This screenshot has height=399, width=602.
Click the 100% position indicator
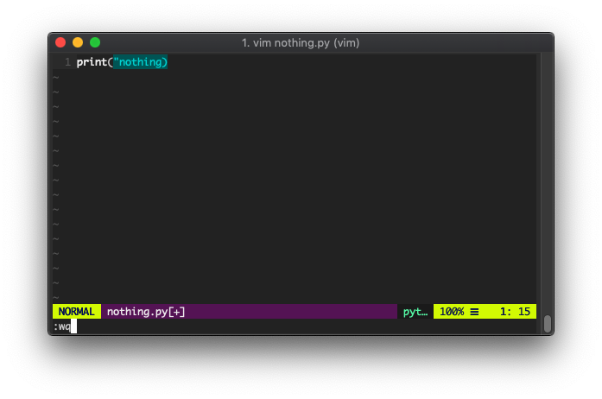452,312
